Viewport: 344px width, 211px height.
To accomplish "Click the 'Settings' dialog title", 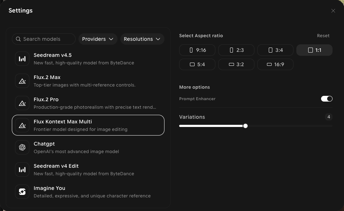I will 21,10.
